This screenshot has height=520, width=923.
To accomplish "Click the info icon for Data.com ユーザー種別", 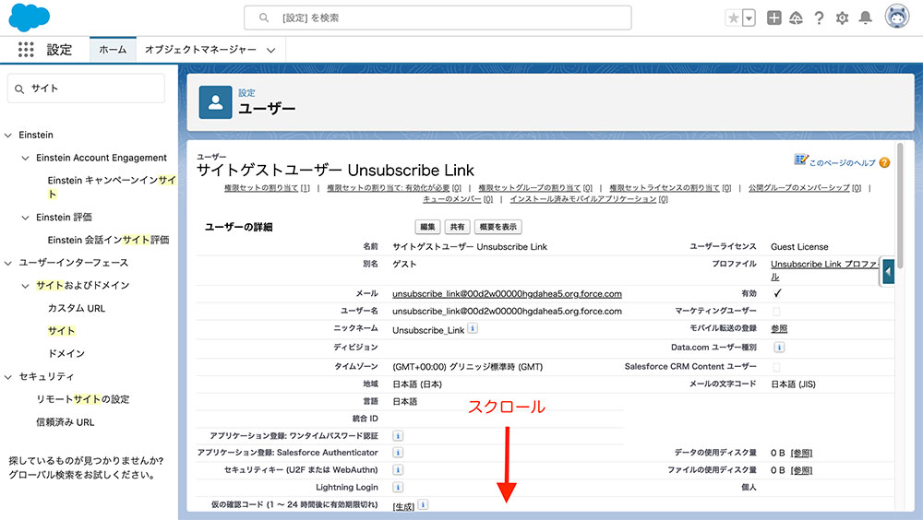I will pyautogui.click(x=779, y=347).
